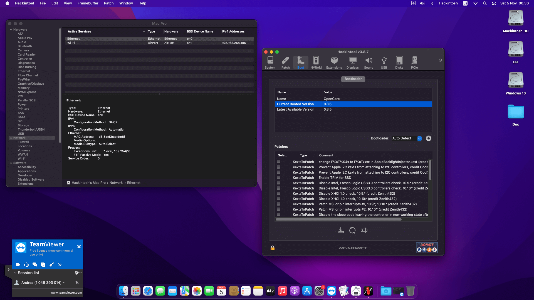The image size is (534, 300).
Task: Open the Disks toolbar item
Action: pyautogui.click(x=399, y=62)
